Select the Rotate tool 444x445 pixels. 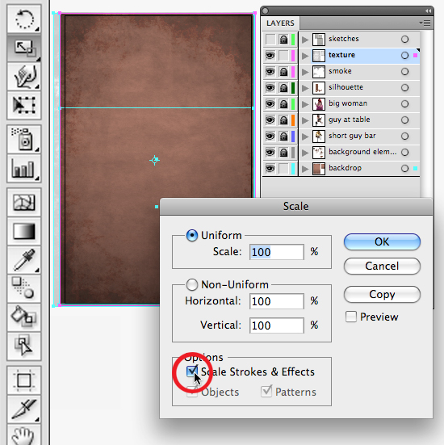[24, 19]
